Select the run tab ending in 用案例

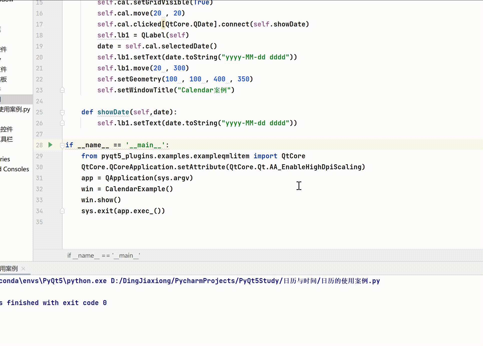(9, 269)
